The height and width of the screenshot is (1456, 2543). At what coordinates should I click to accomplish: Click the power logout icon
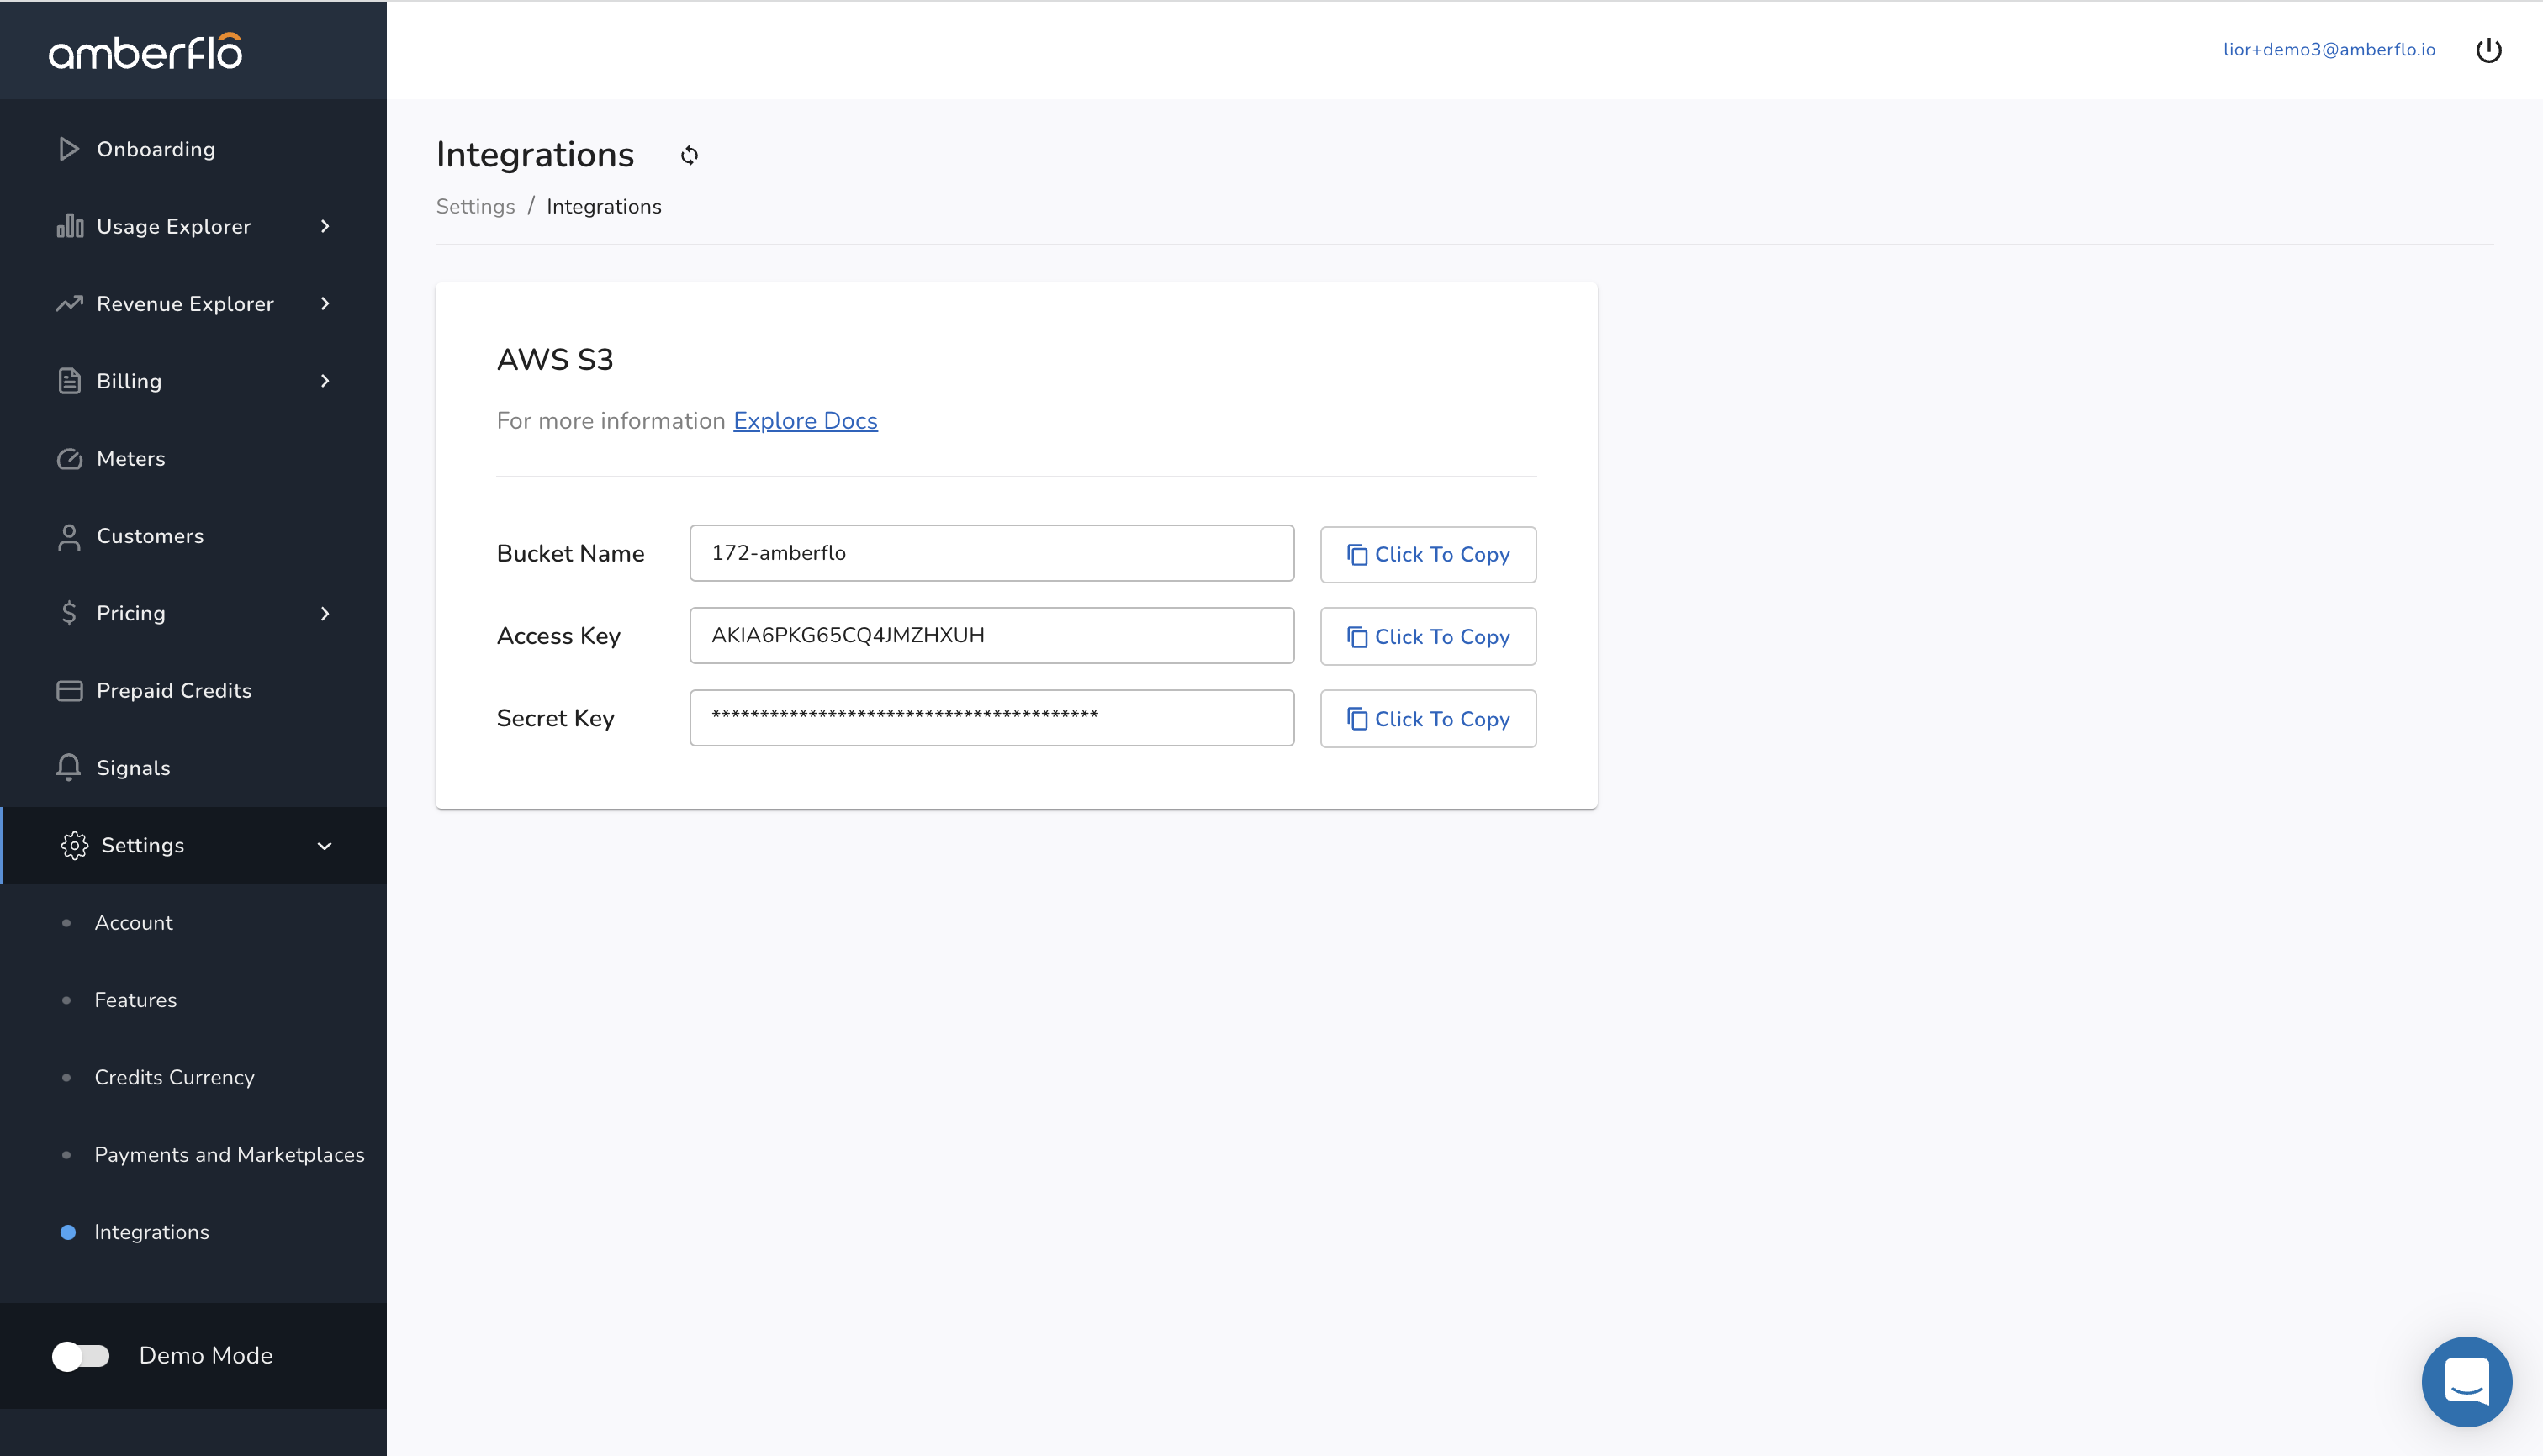pos(2488,50)
